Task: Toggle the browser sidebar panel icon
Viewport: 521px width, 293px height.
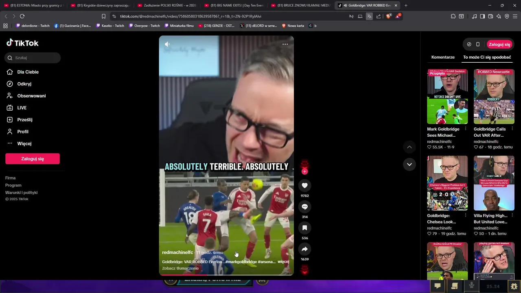Action: [482, 16]
